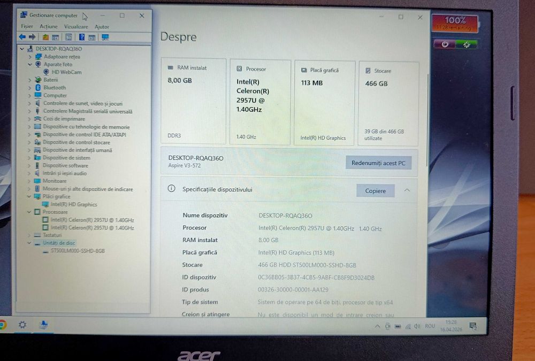Click the Despre window vertical scrollbar
The width and height of the screenshot is (535, 361).
click(427, 119)
